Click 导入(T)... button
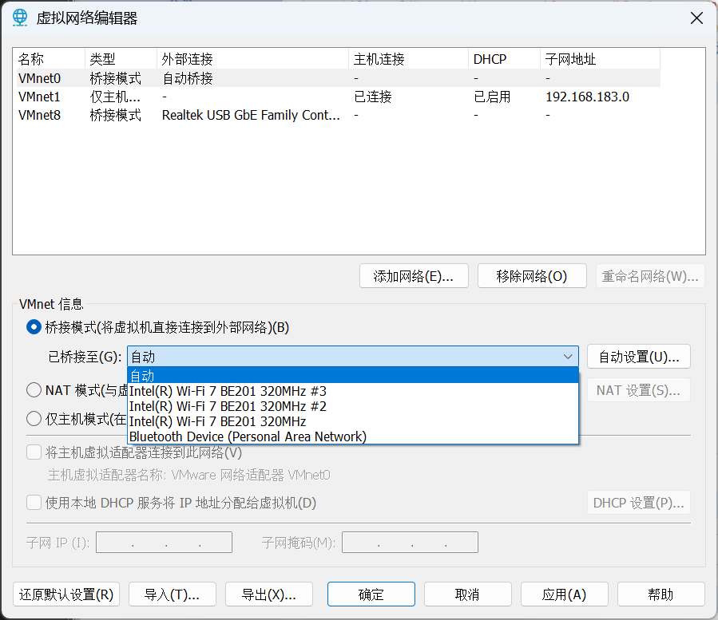 [173, 594]
